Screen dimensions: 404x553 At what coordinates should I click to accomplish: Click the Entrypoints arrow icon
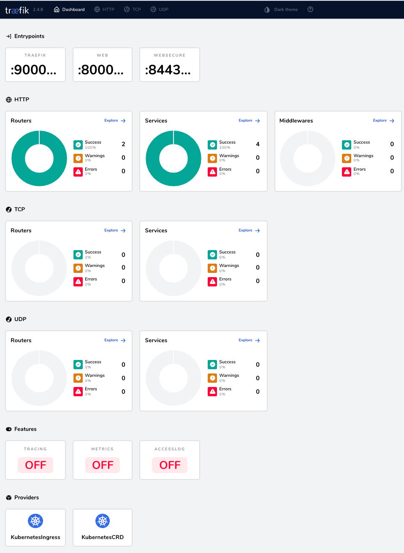pyautogui.click(x=9, y=36)
